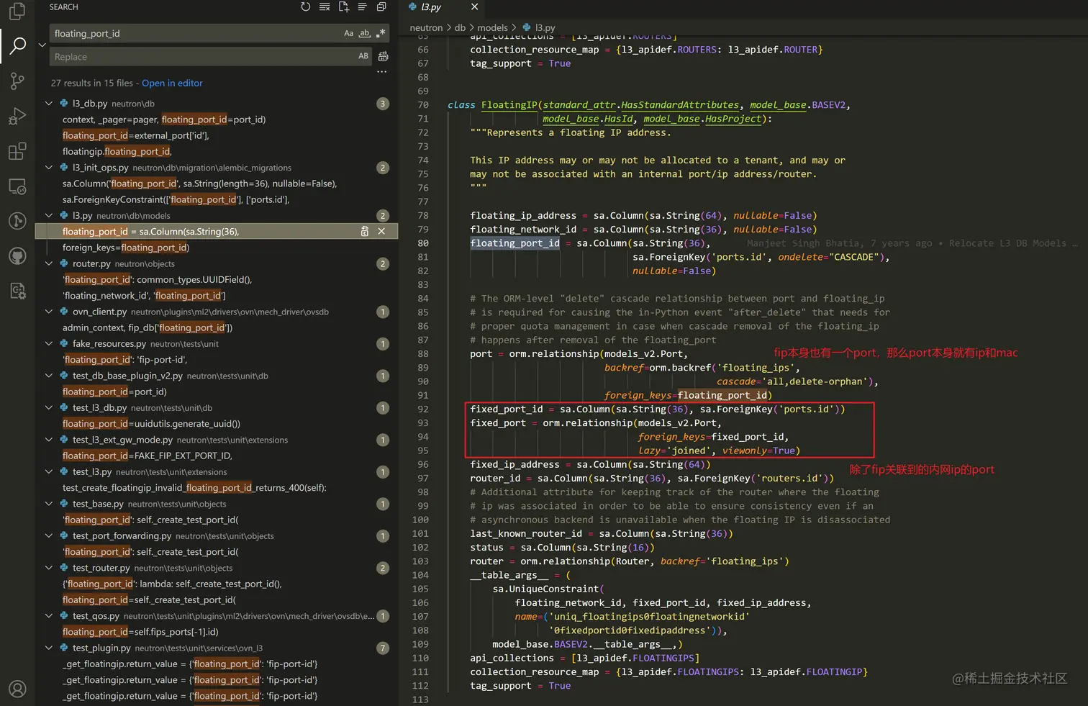Open the Explorer files view

click(x=17, y=12)
